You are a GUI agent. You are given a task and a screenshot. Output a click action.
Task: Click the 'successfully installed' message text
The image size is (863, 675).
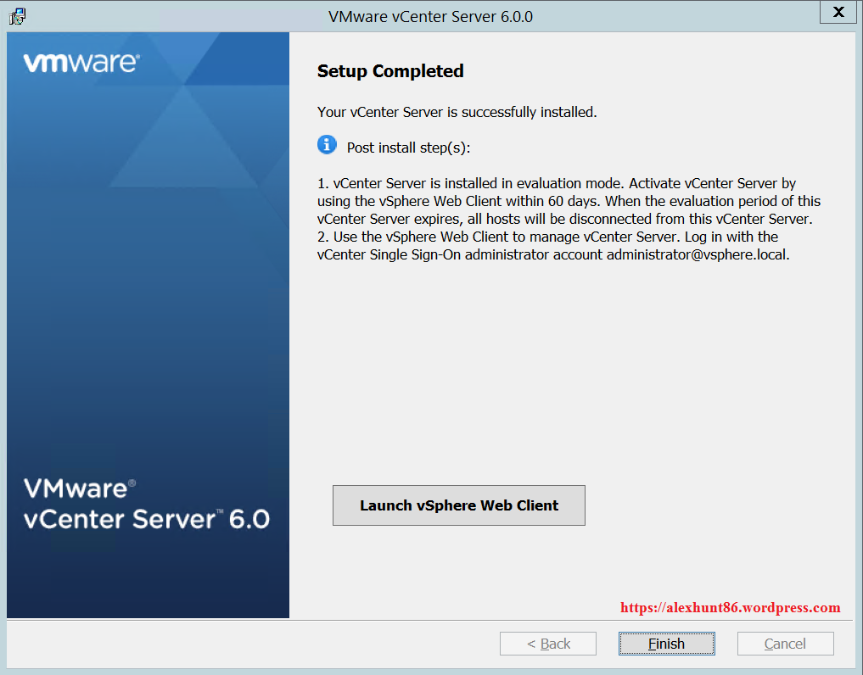coord(457,112)
